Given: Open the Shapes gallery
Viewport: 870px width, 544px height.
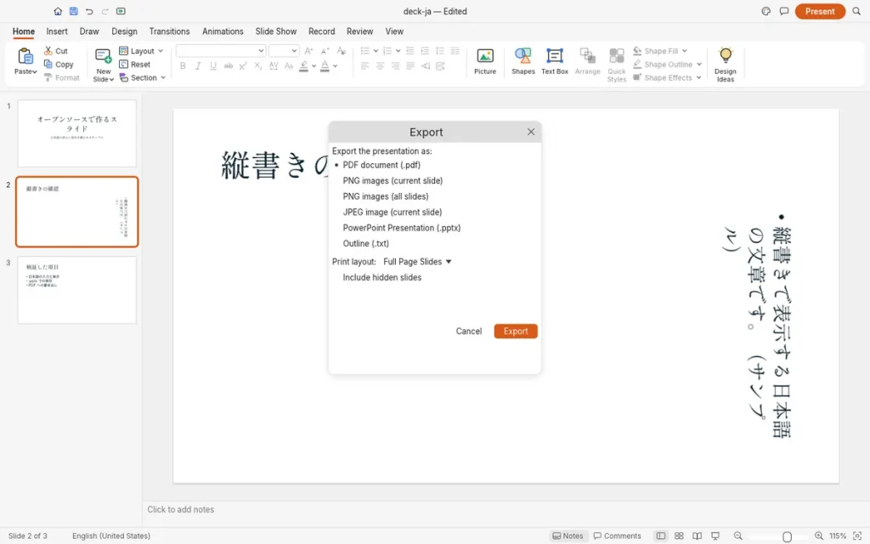Looking at the screenshot, I should [x=523, y=61].
